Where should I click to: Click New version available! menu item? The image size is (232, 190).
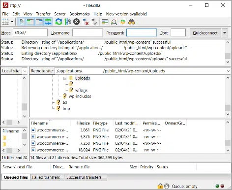pos(126,14)
